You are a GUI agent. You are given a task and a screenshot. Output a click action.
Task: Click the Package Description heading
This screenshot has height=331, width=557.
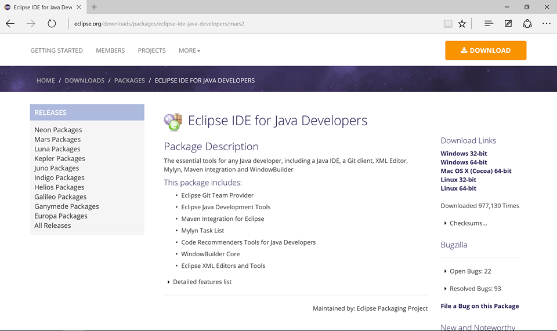click(211, 147)
